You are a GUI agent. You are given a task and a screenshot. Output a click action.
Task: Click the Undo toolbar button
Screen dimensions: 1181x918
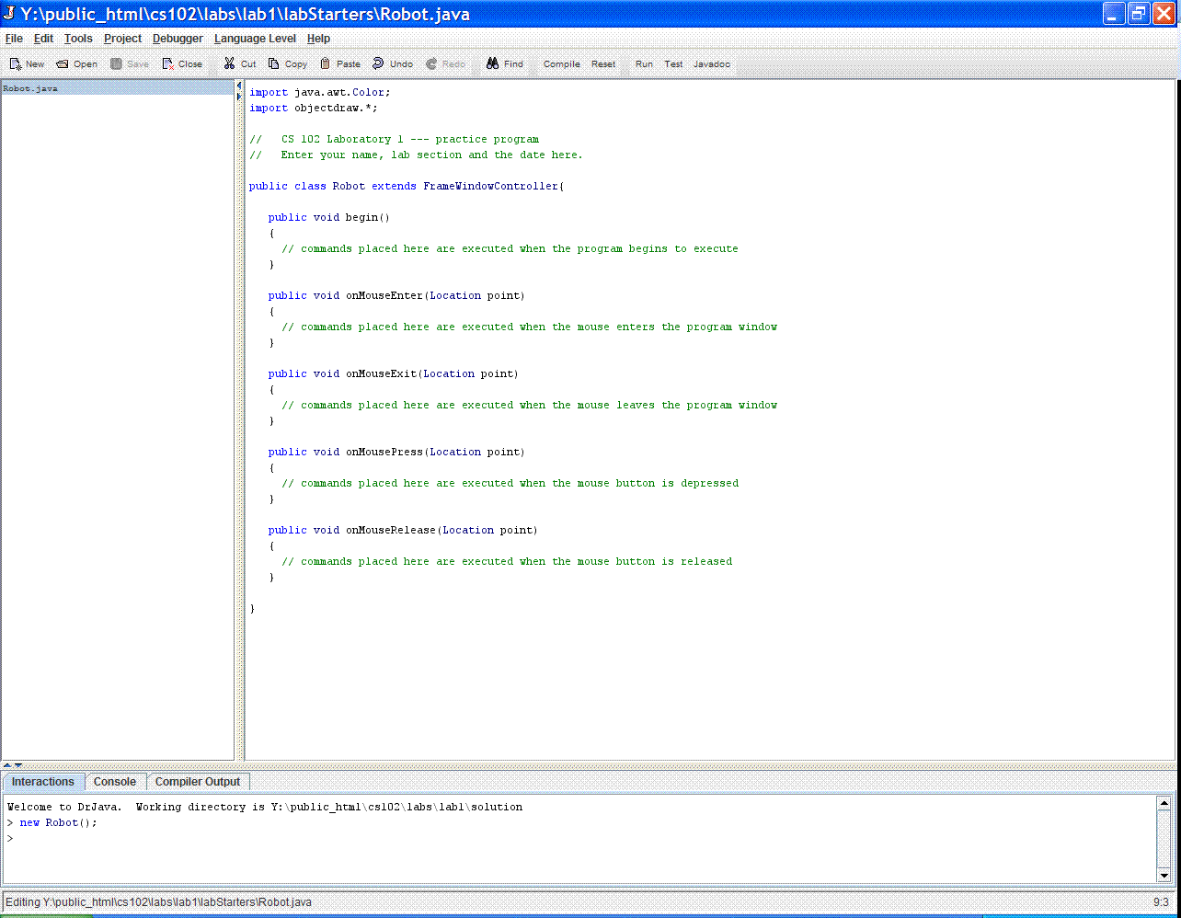(x=393, y=64)
